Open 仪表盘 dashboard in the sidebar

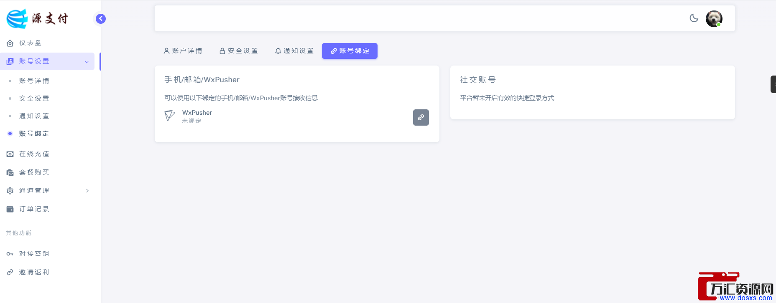point(47,43)
